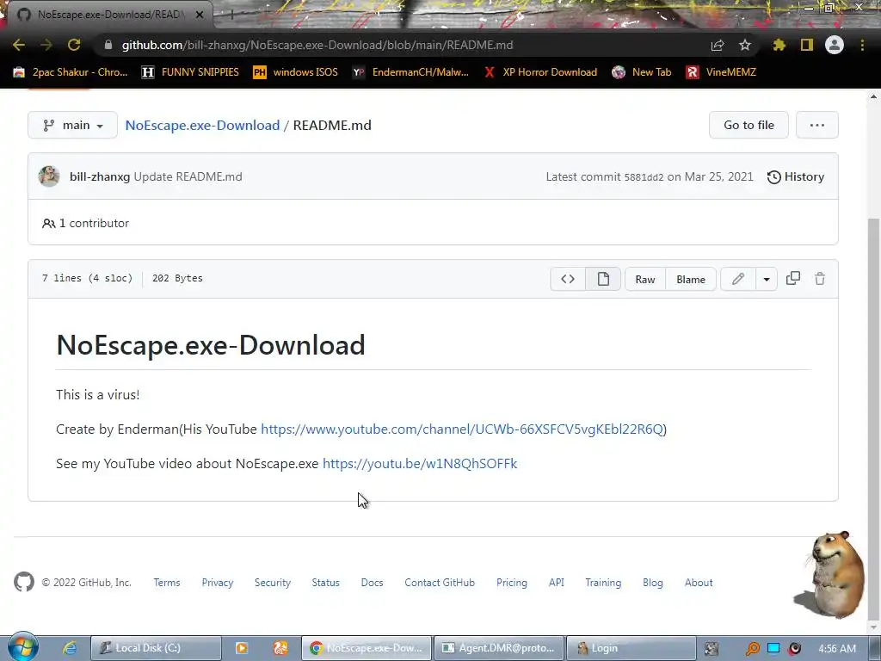Open the more options ellipsis button
The width and height of the screenshot is (881, 661).
pos(817,125)
